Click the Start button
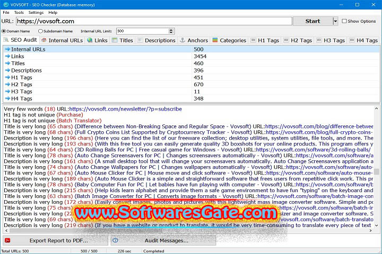This screenshot has height=254, width=382. click(312, 21)
